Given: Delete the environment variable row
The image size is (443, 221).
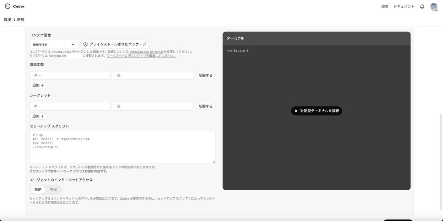Looking at the screenshot, I should [x=205, y=75].
